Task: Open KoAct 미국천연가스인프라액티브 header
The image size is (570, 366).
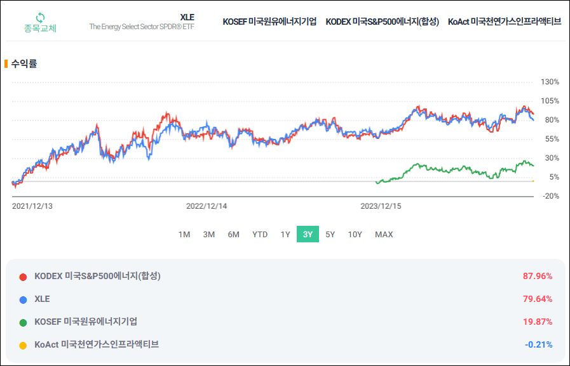Action: (x=505, y=22)
